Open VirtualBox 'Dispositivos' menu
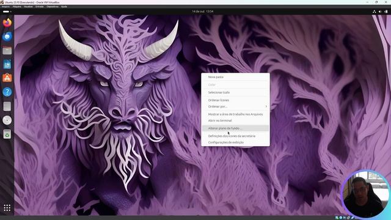The width and height of the screenshot is (391, 220). (x=53, y=7)
